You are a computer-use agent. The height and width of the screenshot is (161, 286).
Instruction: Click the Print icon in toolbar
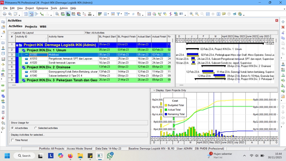[4, 14]
